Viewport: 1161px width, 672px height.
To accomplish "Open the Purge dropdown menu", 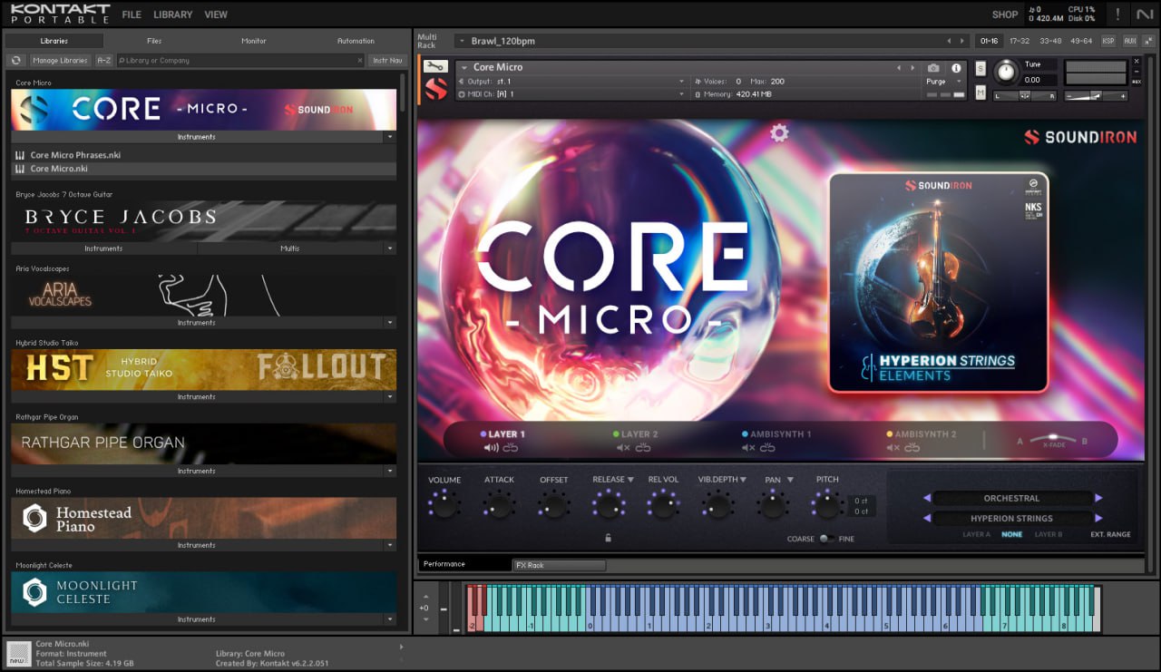I will point(944,82).
